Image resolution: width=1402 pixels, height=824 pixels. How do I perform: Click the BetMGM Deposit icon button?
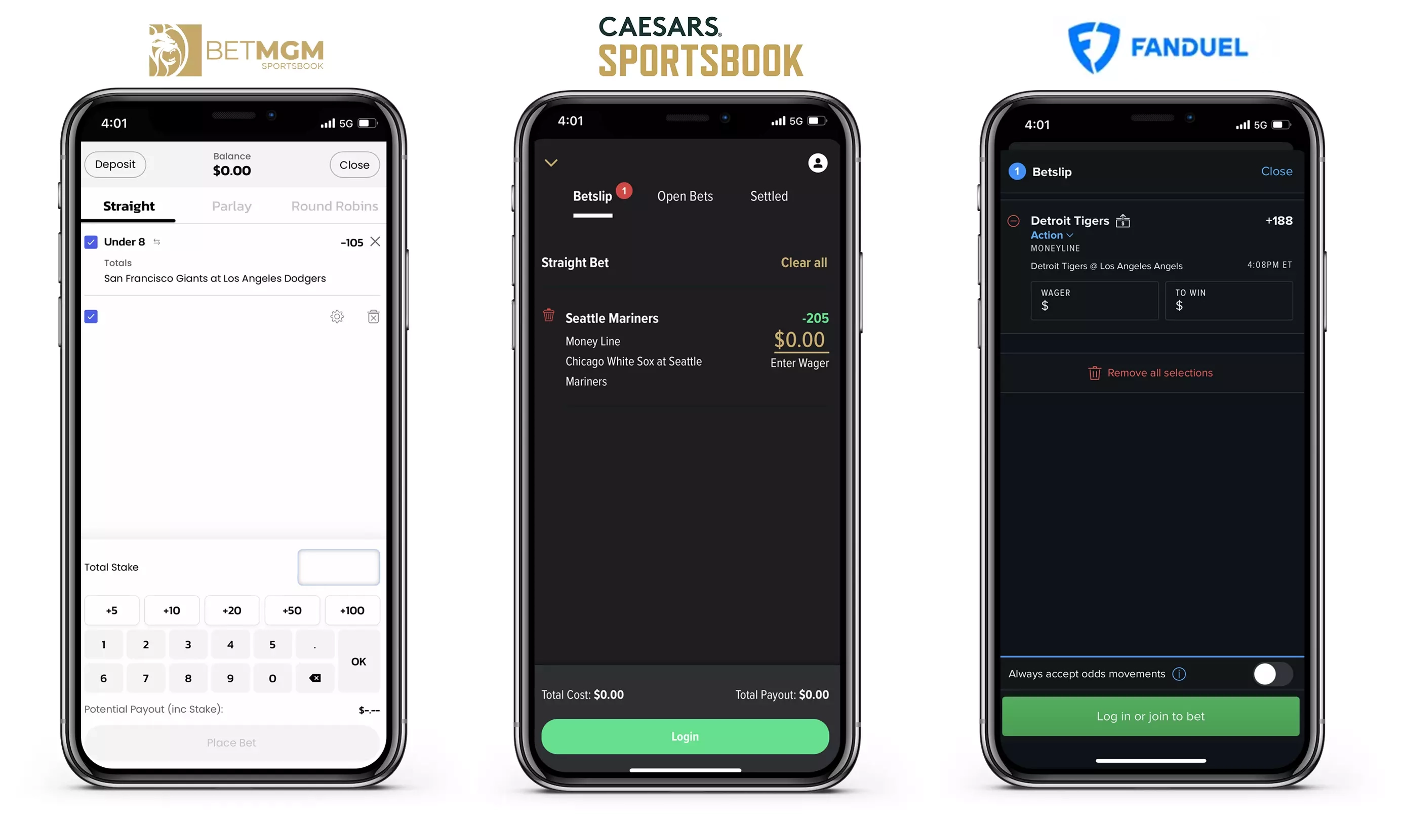coord(115,164)
